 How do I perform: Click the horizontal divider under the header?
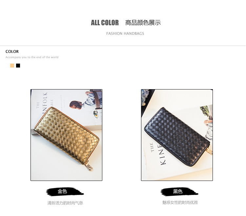point(123,46)
